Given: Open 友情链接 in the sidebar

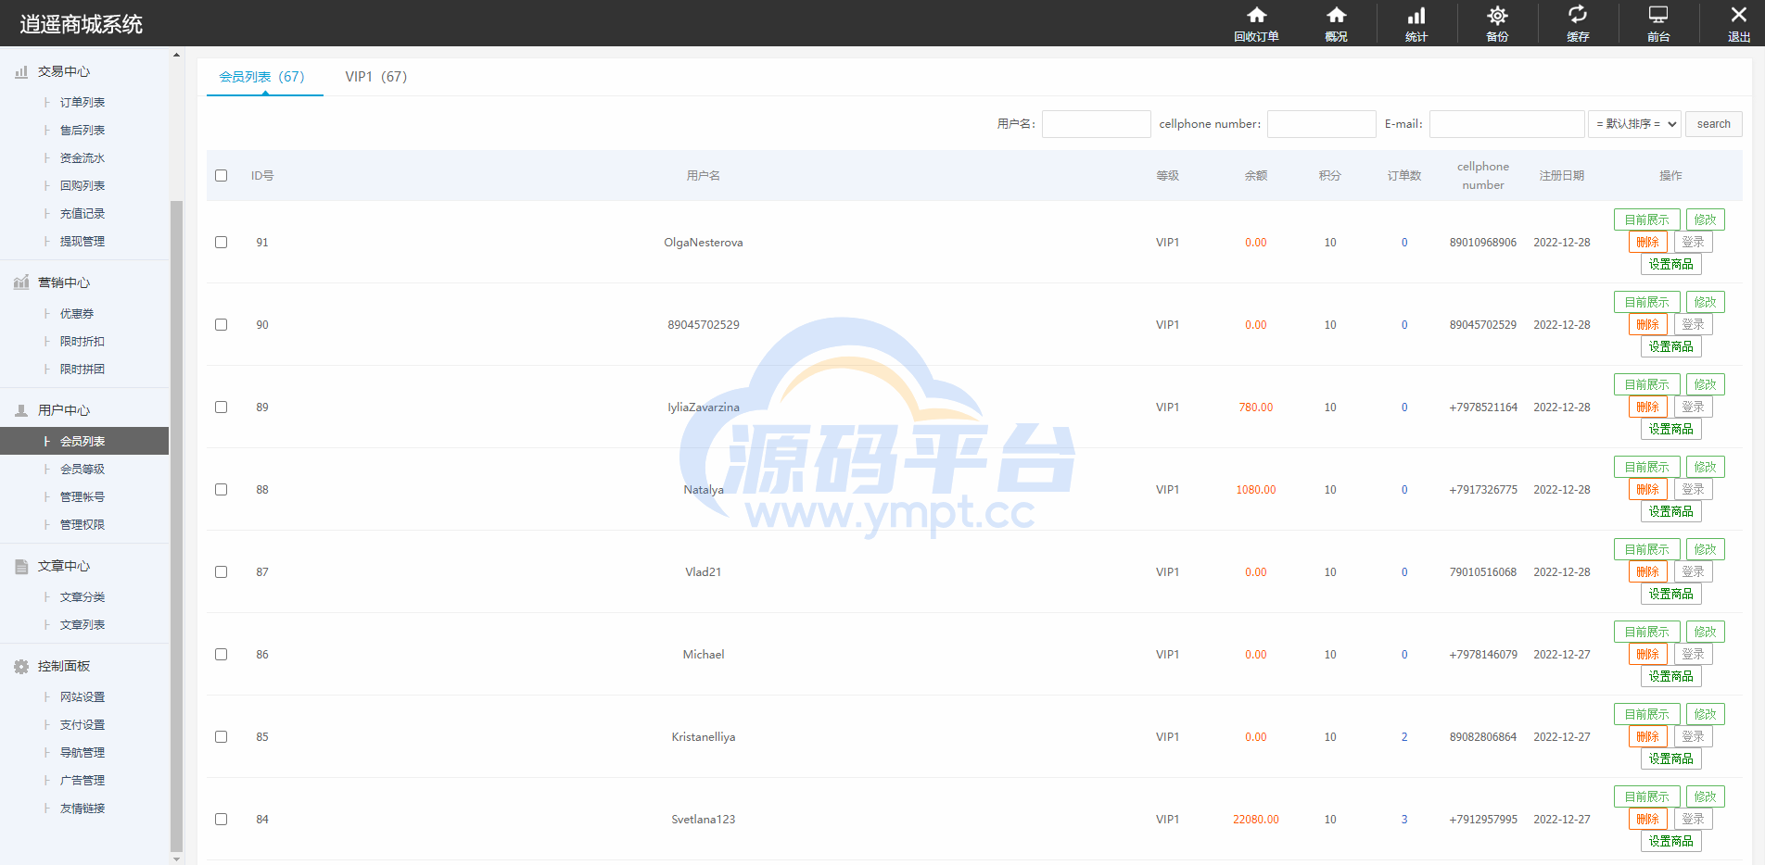Looking at the screenshot, I should coord(83,808).
